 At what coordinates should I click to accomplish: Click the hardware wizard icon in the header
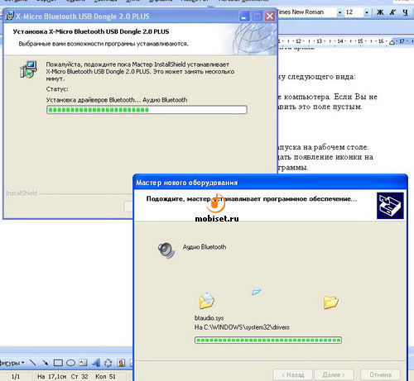click(x=390, y=206)
